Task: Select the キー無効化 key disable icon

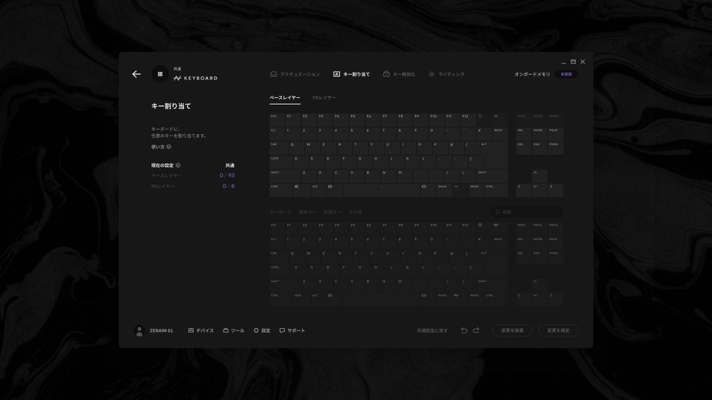Action: pyautogui.click(x=385, y=73)
